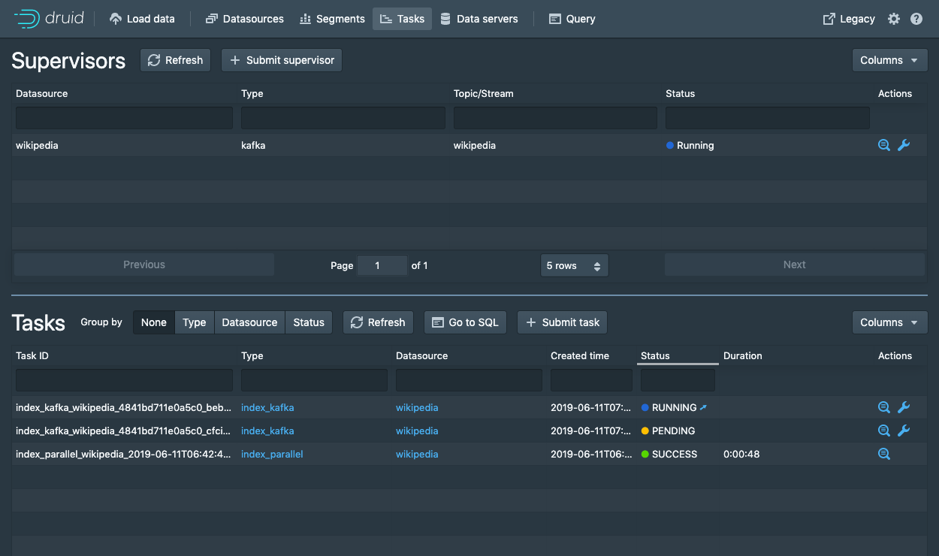This screenshot has width=939, height=556.
Task: Expand Supervisors Columns dropdown
Action: click(x=889, y=60)
